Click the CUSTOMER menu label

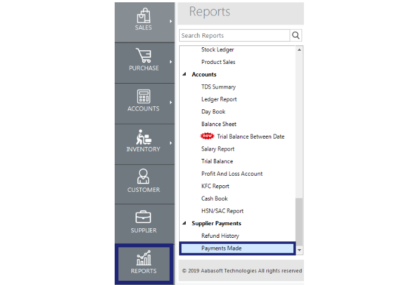[x=144, y=190]
